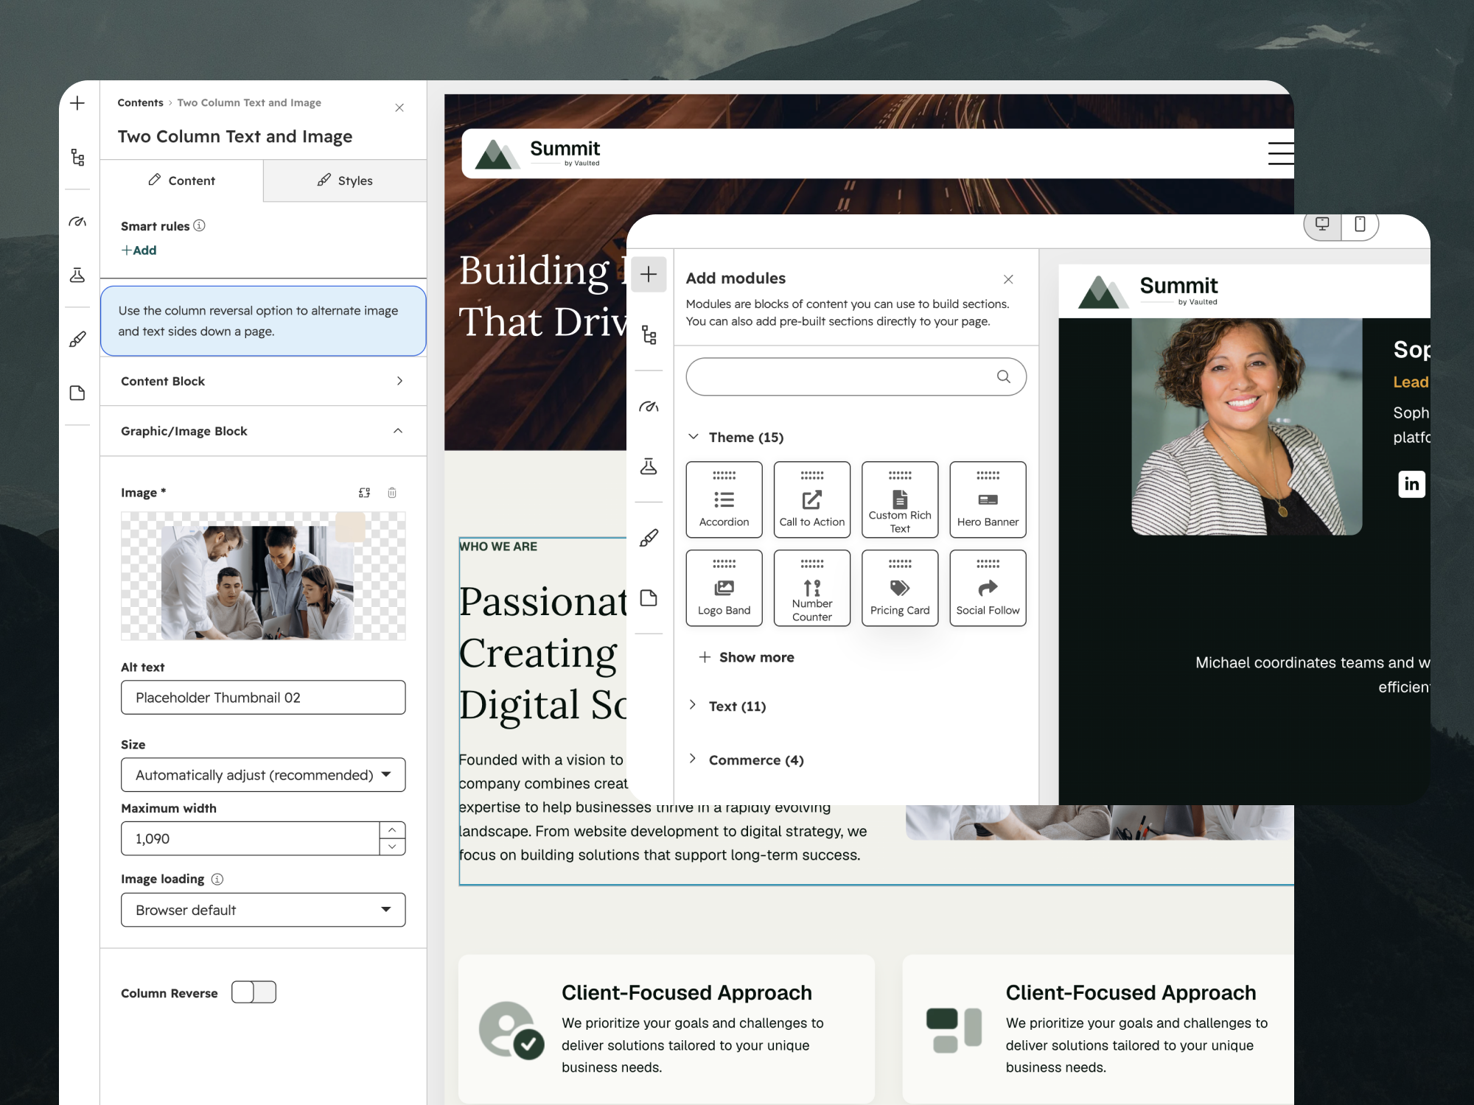Select the Social Follow module
The height and width of the screenshot is (1105, 1474).
coord(988,588)
